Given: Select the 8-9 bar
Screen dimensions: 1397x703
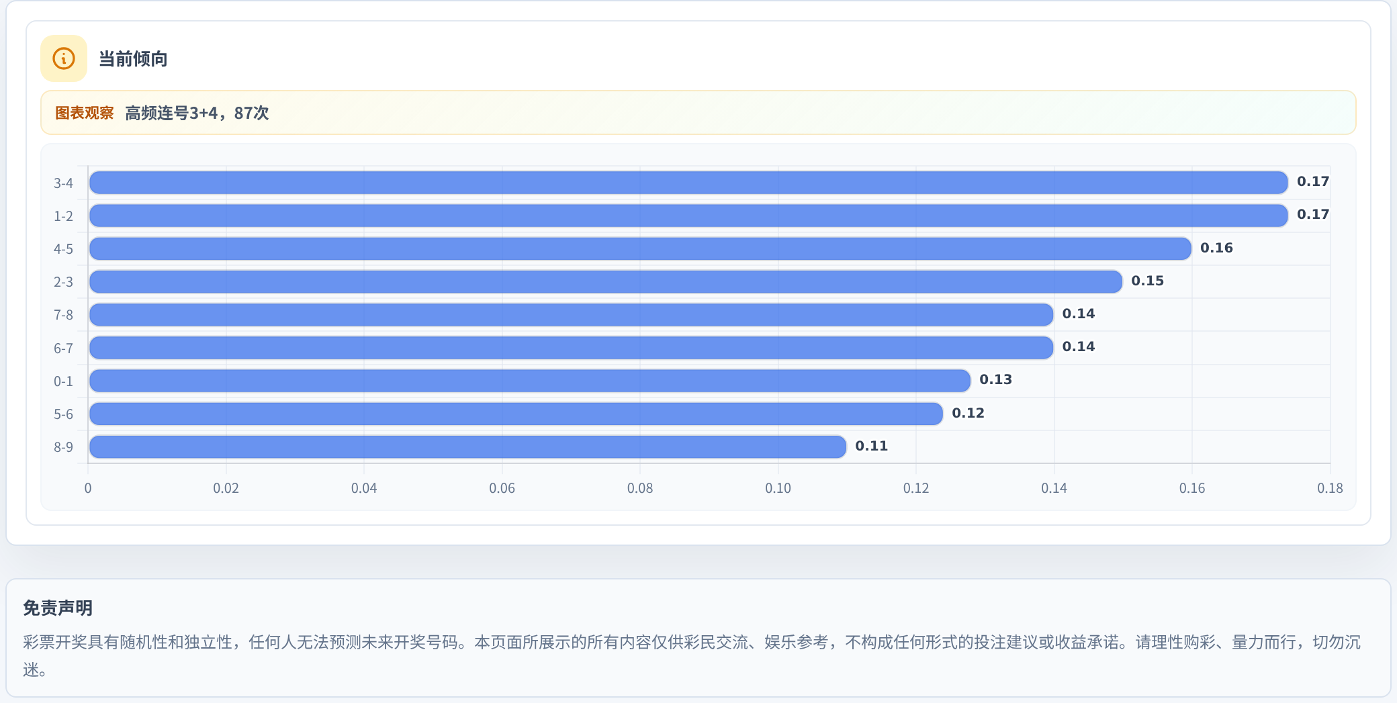Looking at the screenshot, I should click(x=467, y=447).
